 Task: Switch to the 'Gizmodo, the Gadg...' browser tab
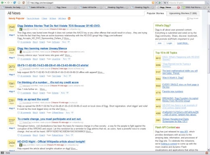tap(13, 7)
